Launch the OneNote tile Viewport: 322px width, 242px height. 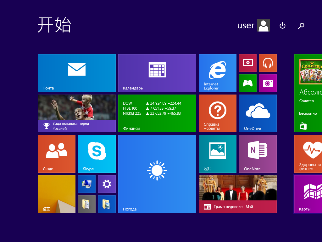[x=258, y=153]
